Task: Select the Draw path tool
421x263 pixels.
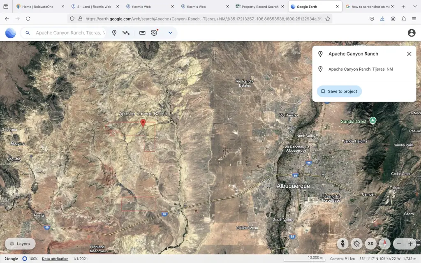Action: coord(126,33)
